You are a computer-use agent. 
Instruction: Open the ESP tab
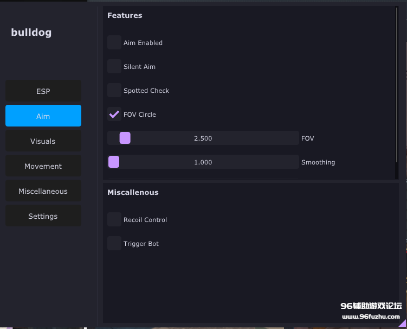tap(43, 91)
